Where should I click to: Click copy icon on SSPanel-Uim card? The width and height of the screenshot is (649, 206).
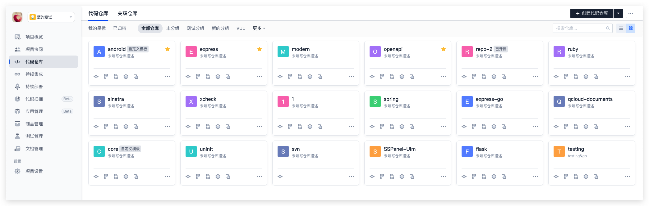[412, 177]
